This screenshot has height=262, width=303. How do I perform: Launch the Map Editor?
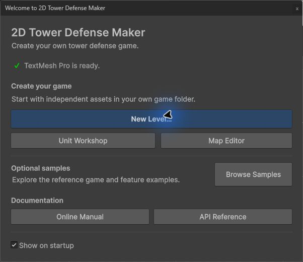click(x=226, y=141)
